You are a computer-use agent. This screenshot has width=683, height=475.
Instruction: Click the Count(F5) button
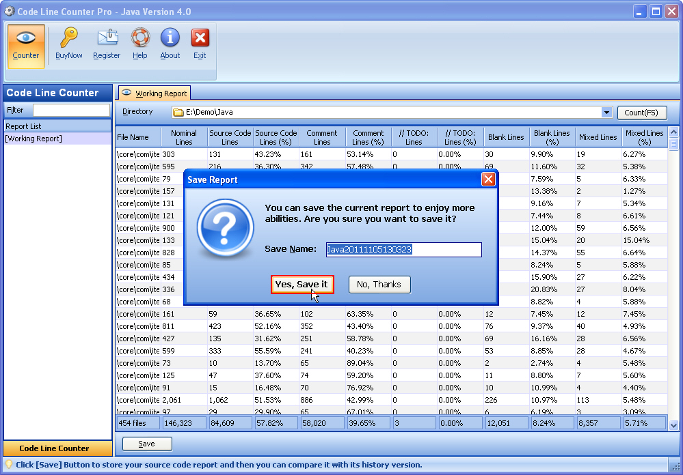642,113
